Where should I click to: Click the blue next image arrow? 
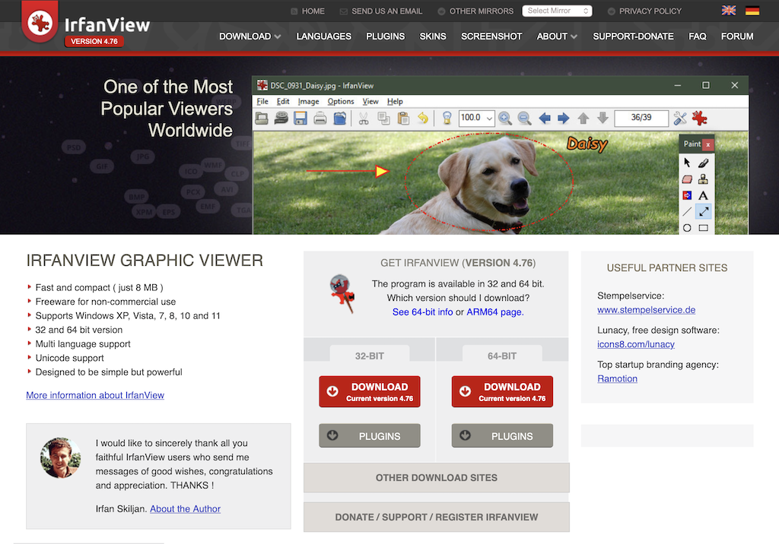click(x=564, y=118)
